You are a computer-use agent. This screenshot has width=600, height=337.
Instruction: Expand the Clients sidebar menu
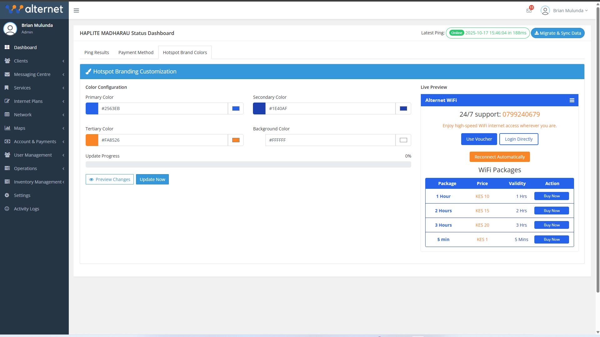34,61
